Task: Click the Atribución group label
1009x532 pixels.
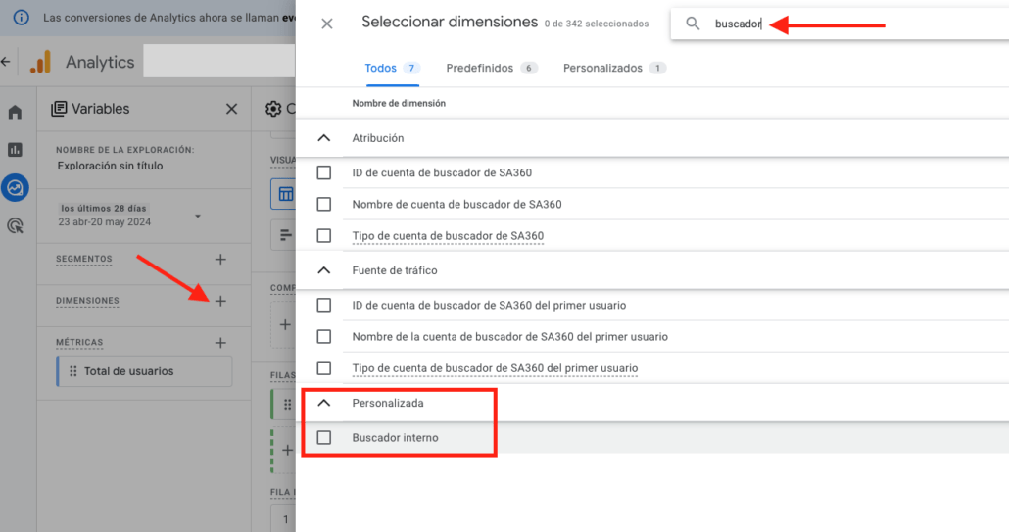Action: (378, 138)
